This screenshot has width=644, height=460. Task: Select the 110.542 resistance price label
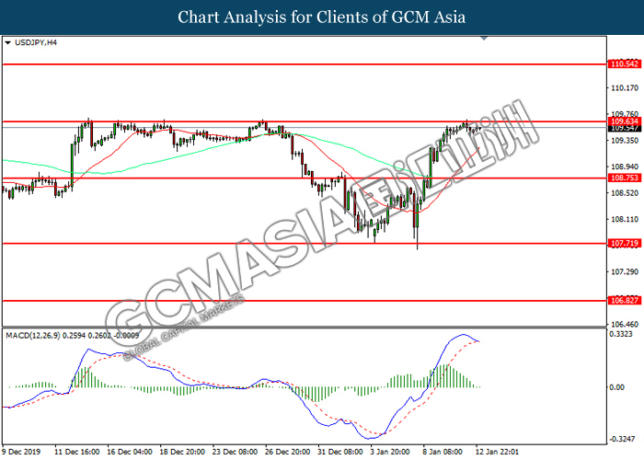pyautogui.click(x=625, y=63)
